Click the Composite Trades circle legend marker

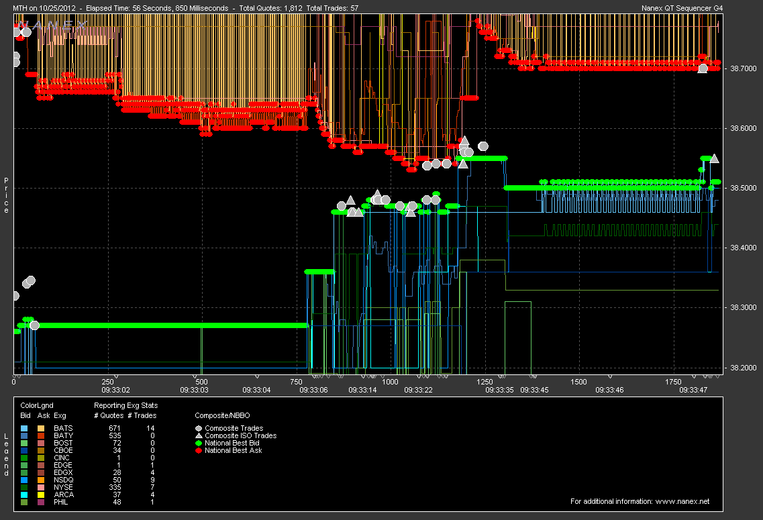tap(199, 429)
